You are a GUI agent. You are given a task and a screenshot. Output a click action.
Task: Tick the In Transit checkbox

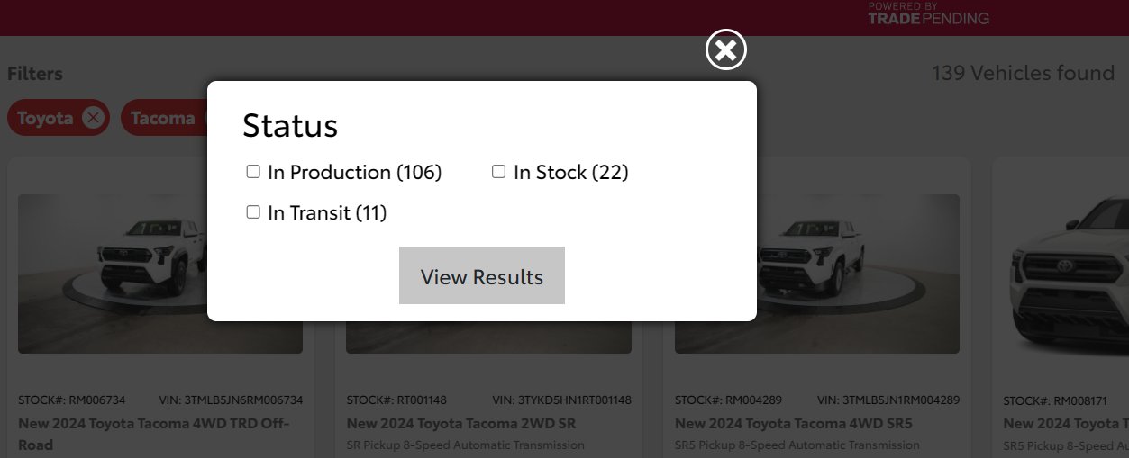[x=253, y=212]
